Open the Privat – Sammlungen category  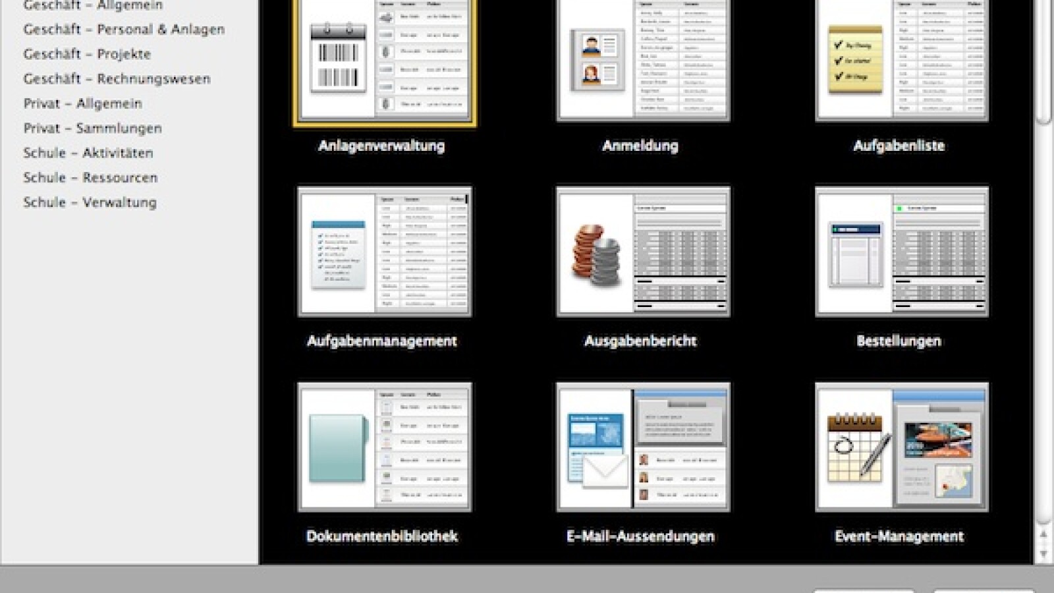tap(92, 128)
